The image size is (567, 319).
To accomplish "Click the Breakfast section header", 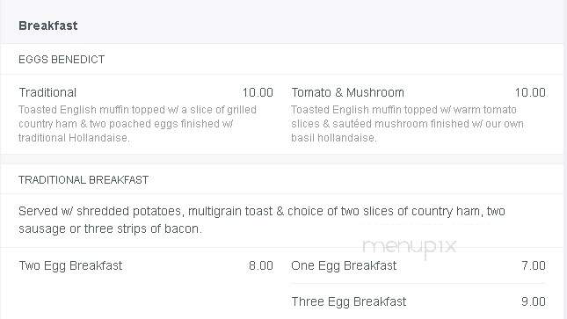I will (48, 25).
